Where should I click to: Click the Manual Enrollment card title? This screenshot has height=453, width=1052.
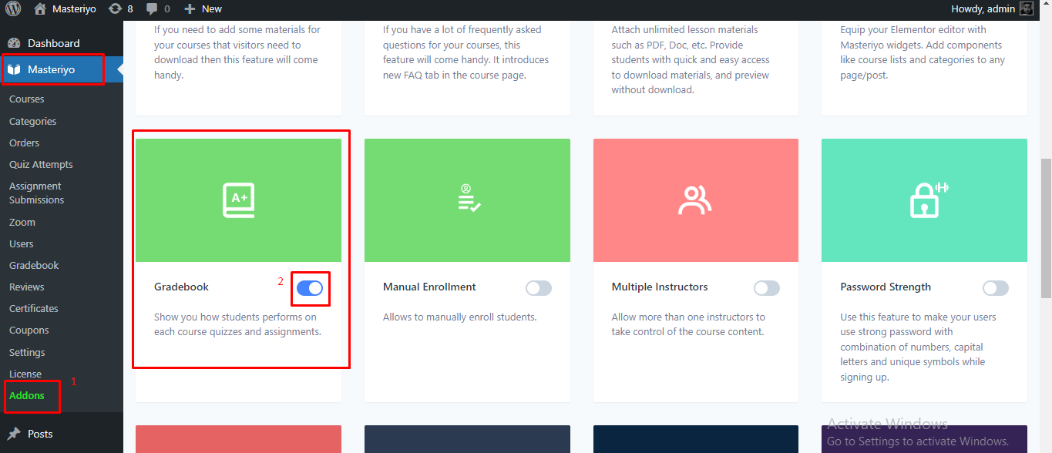click(x=429, y=287)
